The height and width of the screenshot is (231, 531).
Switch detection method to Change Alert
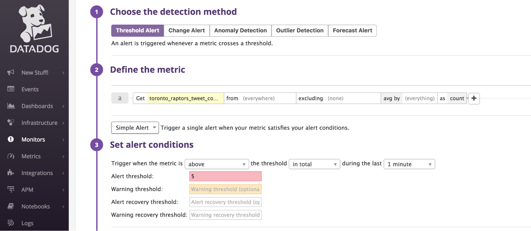[x=187, y=30]
